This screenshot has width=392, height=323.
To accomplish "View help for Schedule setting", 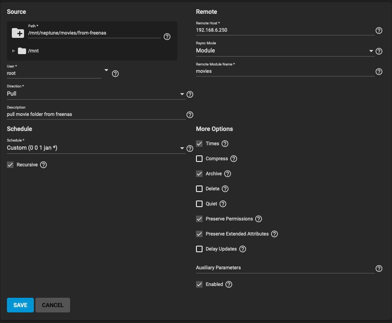I will tap(189, 148).
